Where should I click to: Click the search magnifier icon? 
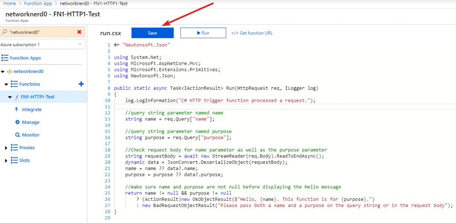[4, 32]
